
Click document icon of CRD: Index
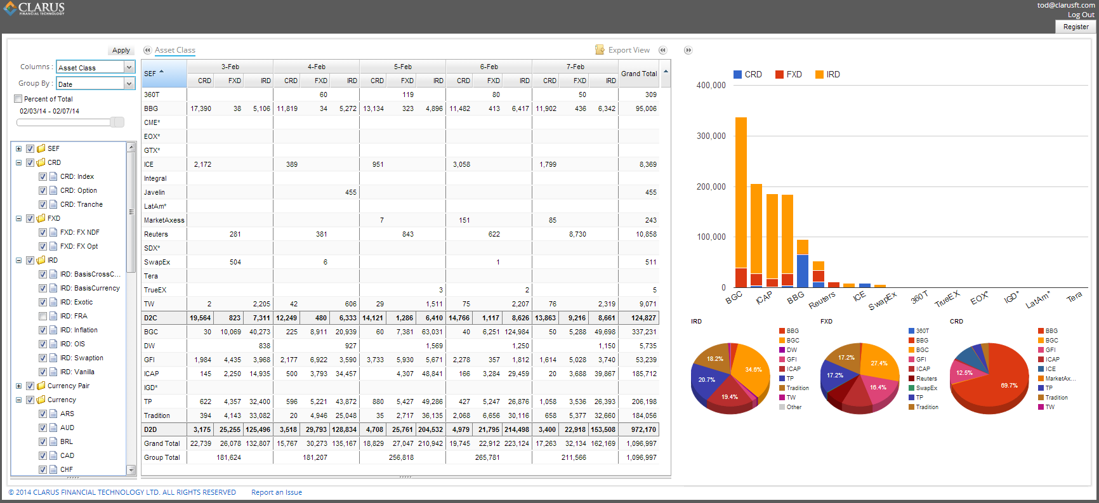[54, 176]
